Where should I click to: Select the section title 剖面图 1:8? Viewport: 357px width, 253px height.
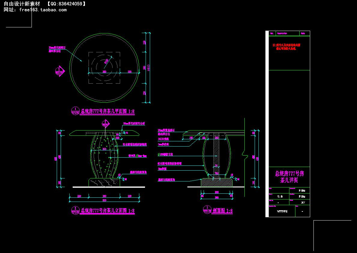point(222,211)
